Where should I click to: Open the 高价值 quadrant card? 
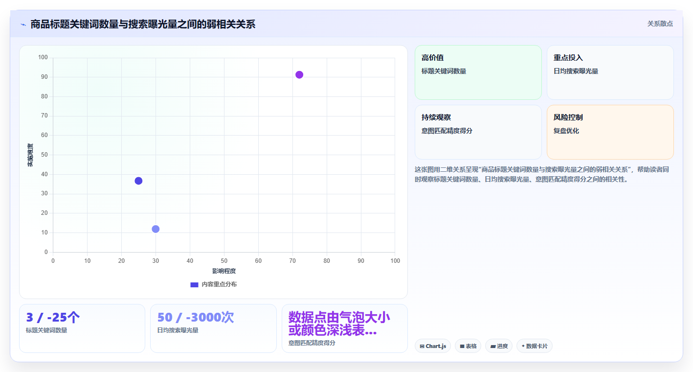coord(478,72)
